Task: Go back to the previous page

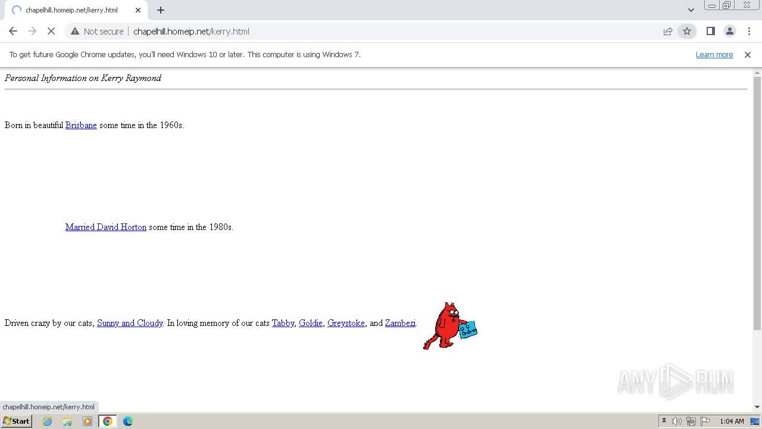Action: tap(13, 31)
